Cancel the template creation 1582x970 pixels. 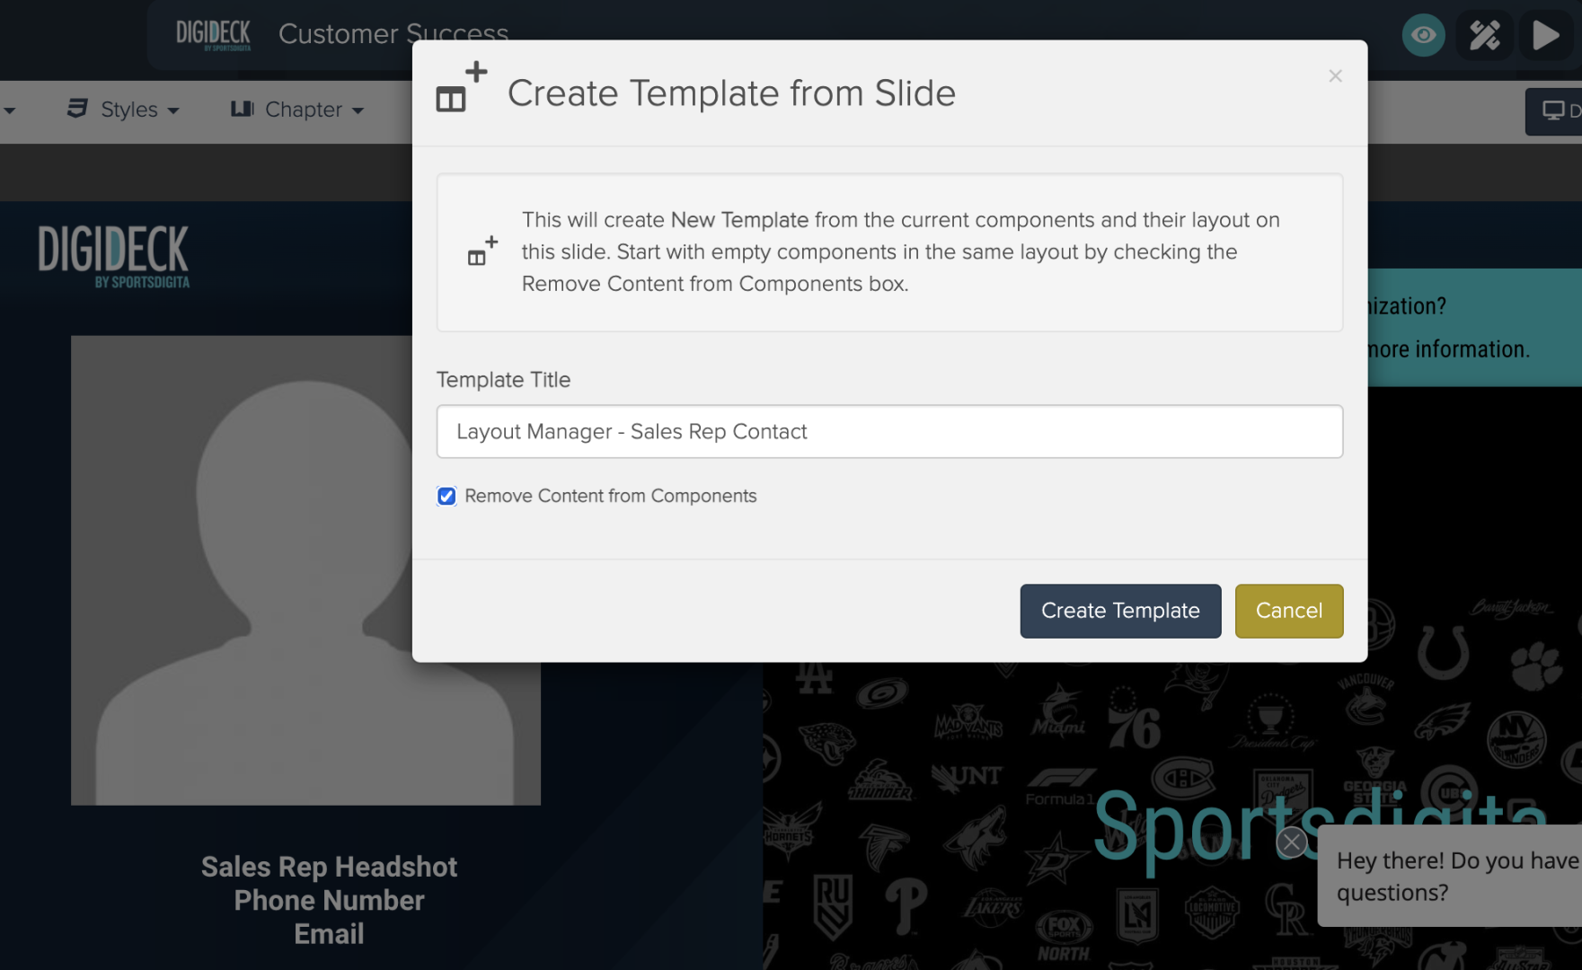tap(1288, 611)
